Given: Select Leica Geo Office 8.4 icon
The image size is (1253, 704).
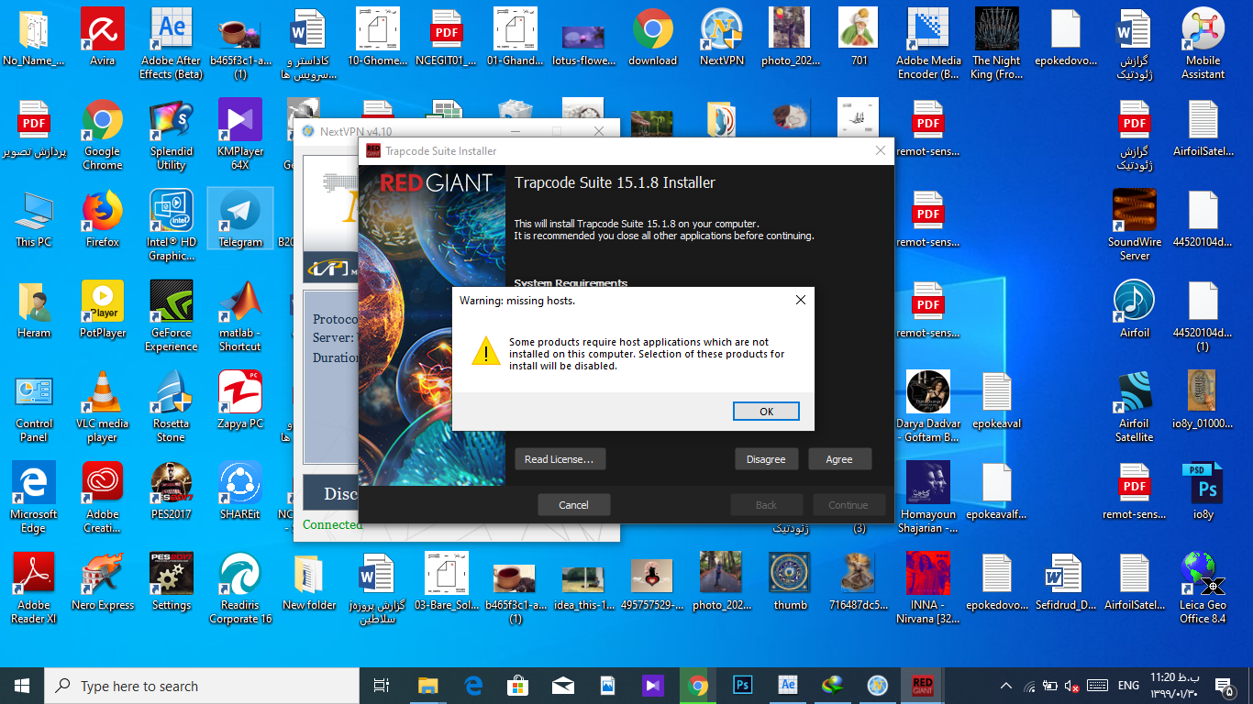Looking at the screenshot, I should click(x=1203, y=588).
